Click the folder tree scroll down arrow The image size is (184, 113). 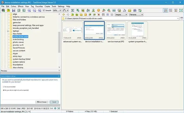[59, 67]
